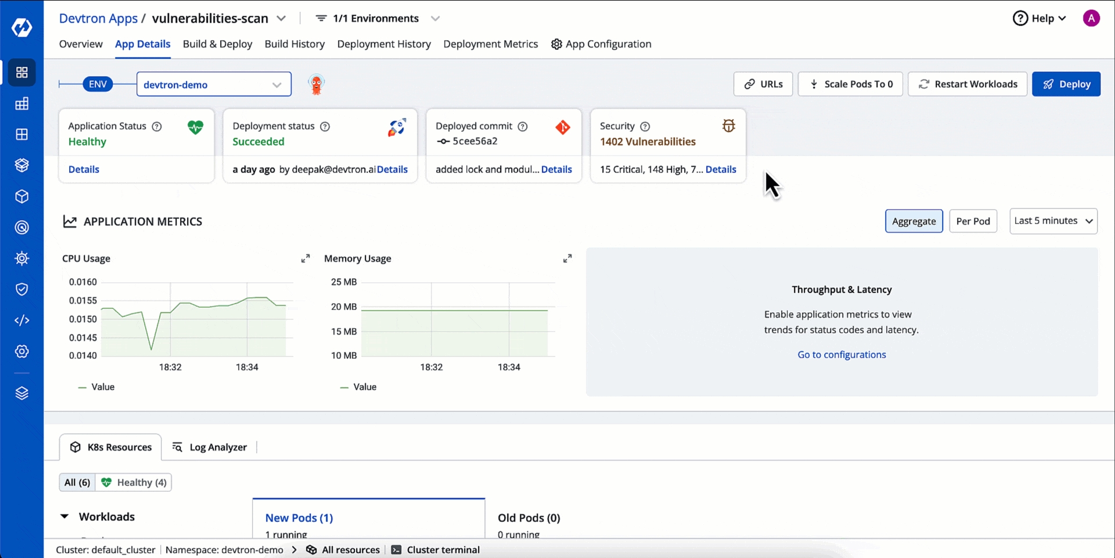Open the devtron-demo environment dropdown

[x=214, y=84]
